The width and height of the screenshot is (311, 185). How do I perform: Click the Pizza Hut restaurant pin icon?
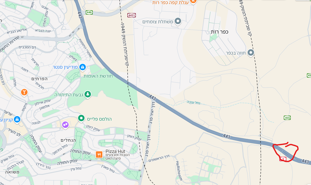click(x=99, y=155)
